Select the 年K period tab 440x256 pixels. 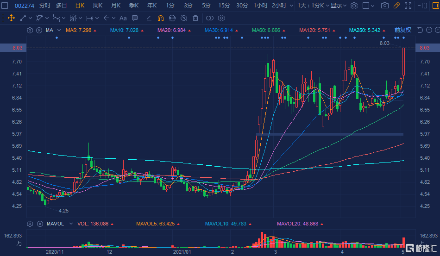click(152, 6)
